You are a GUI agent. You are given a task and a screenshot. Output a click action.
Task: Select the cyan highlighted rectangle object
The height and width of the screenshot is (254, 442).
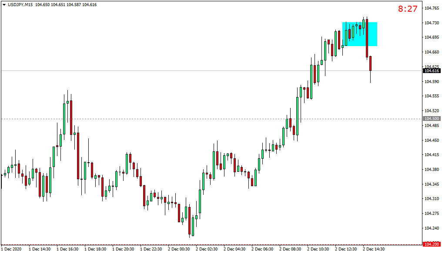point(360,34)
